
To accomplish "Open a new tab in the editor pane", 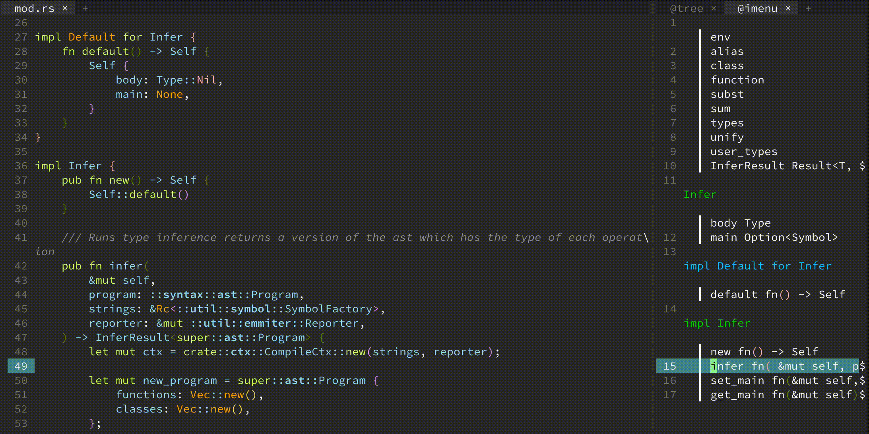I will 85,8.
